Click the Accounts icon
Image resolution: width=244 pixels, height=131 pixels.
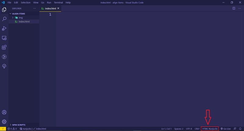[x=4, y=113]
